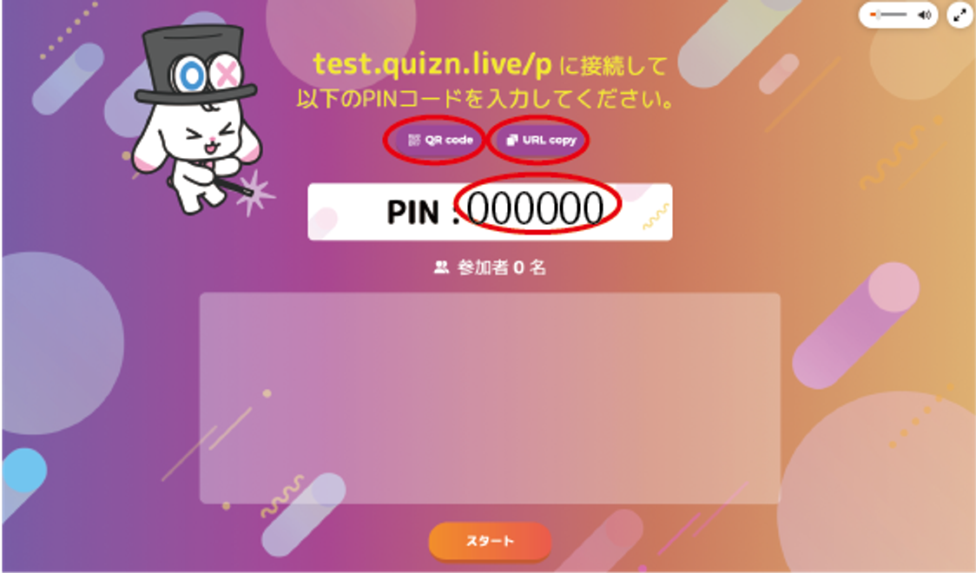Screen dimensions: 976x573
Task: Enter fullscreen with the expand arrows icon
Action: [x=960, y=15]
